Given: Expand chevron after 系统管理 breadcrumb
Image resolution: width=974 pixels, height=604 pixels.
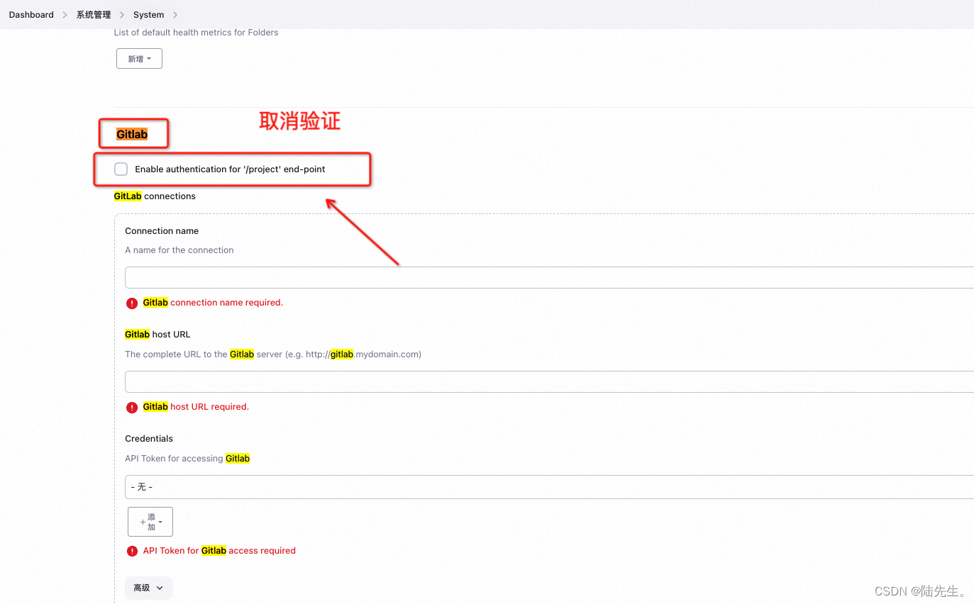Looking at the screenshot, I should 122,15.
